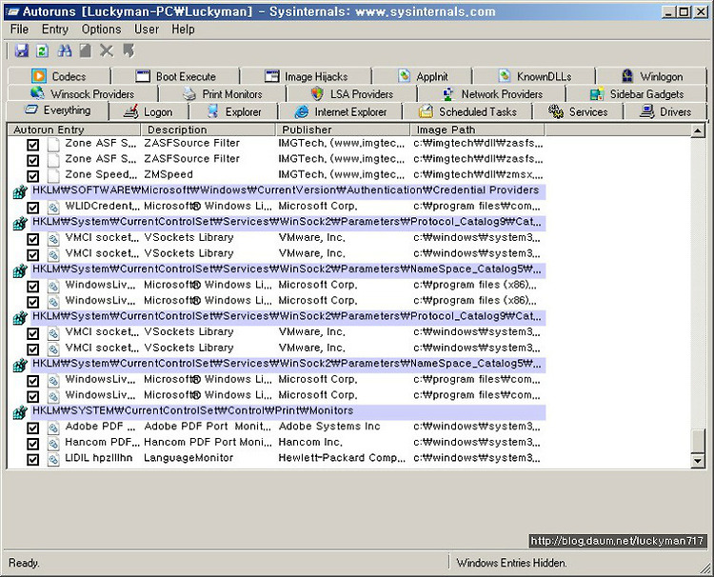Switch to Winsock Providers tab

[83, 94]
